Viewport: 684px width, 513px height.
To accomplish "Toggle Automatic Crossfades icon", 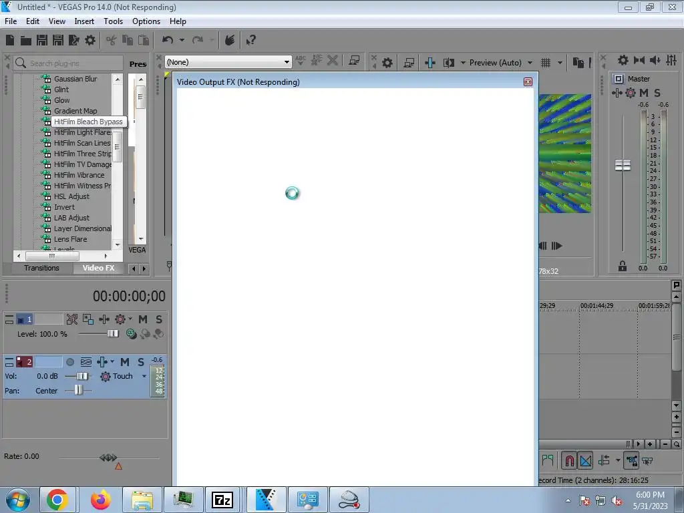I will coord(586,460).
